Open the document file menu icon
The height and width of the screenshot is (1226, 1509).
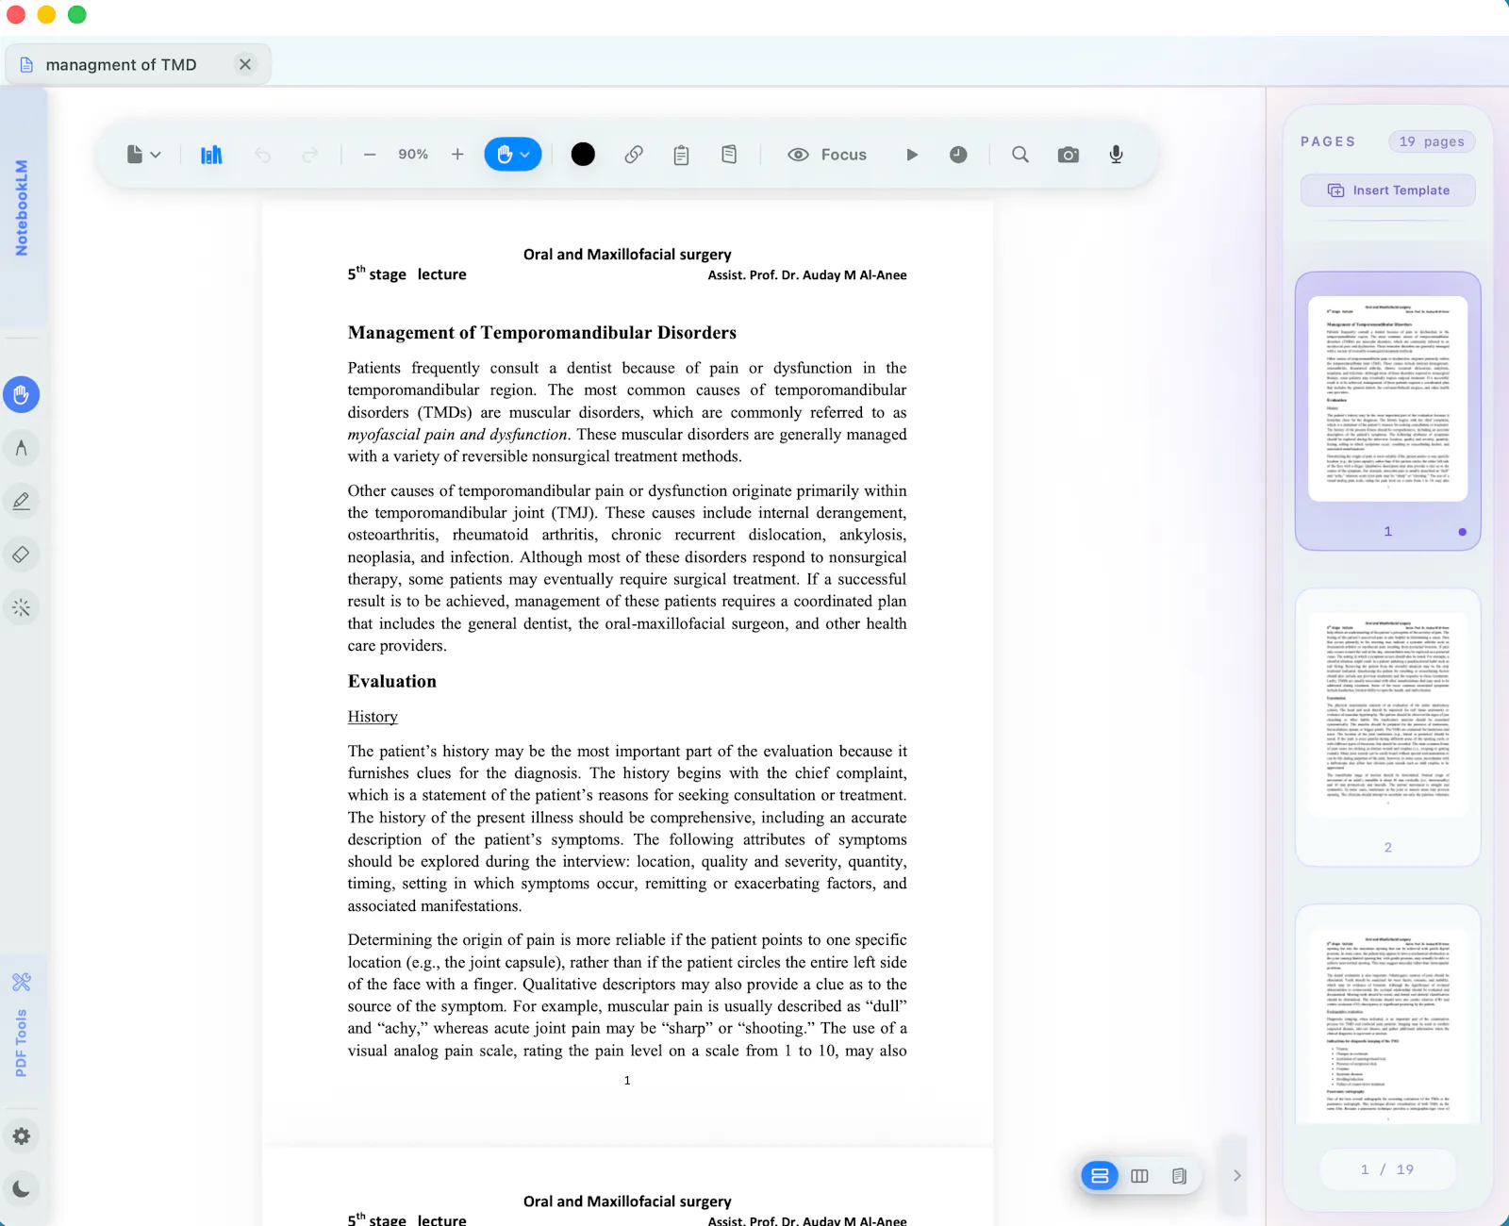pos(143,155)
